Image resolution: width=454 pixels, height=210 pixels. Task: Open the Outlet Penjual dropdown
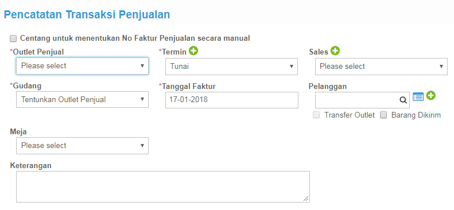tap(82, 66)
